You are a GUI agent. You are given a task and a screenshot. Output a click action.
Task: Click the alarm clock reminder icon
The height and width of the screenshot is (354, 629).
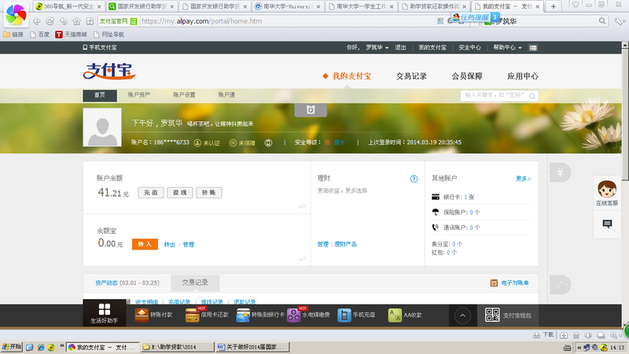pos(311,110)
